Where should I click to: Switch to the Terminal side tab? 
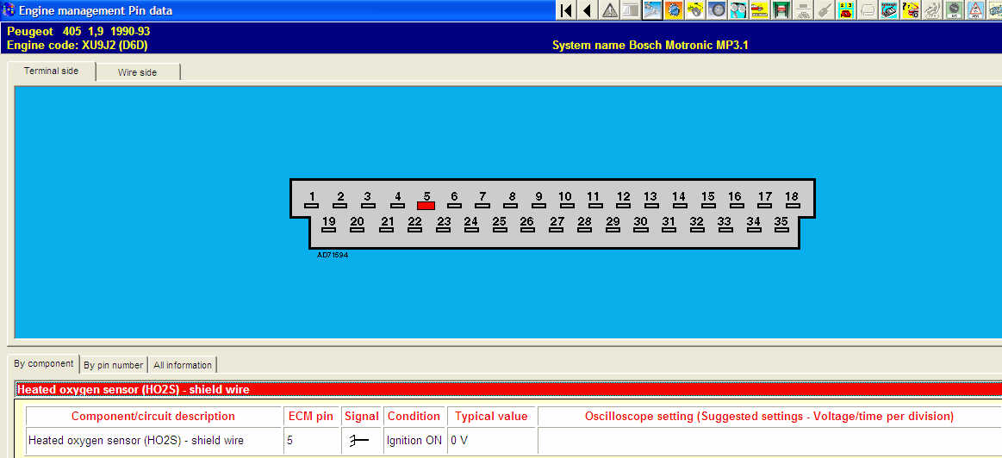[x=51, y=71]
